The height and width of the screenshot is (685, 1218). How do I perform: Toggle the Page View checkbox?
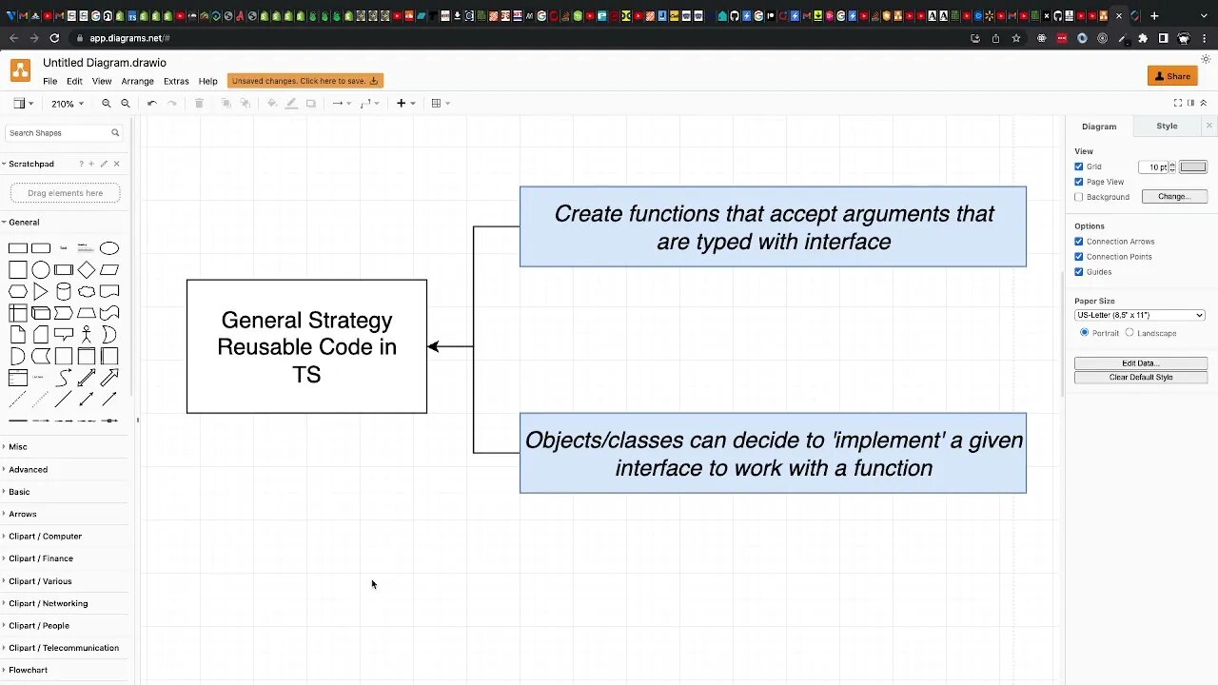point(1079,182)
